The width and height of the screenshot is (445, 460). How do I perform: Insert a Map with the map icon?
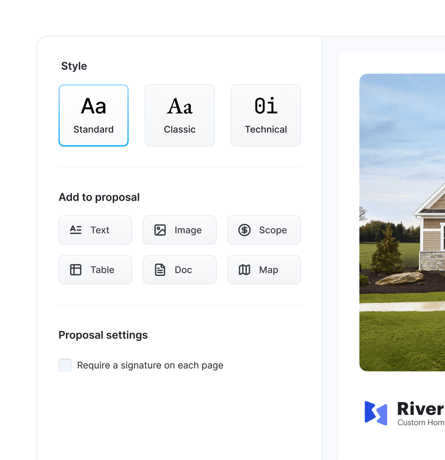[x=244, y=270]
